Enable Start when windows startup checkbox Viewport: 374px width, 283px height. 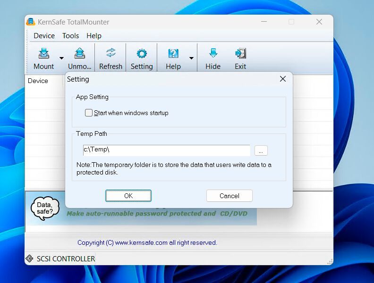(x=89, y=113)
